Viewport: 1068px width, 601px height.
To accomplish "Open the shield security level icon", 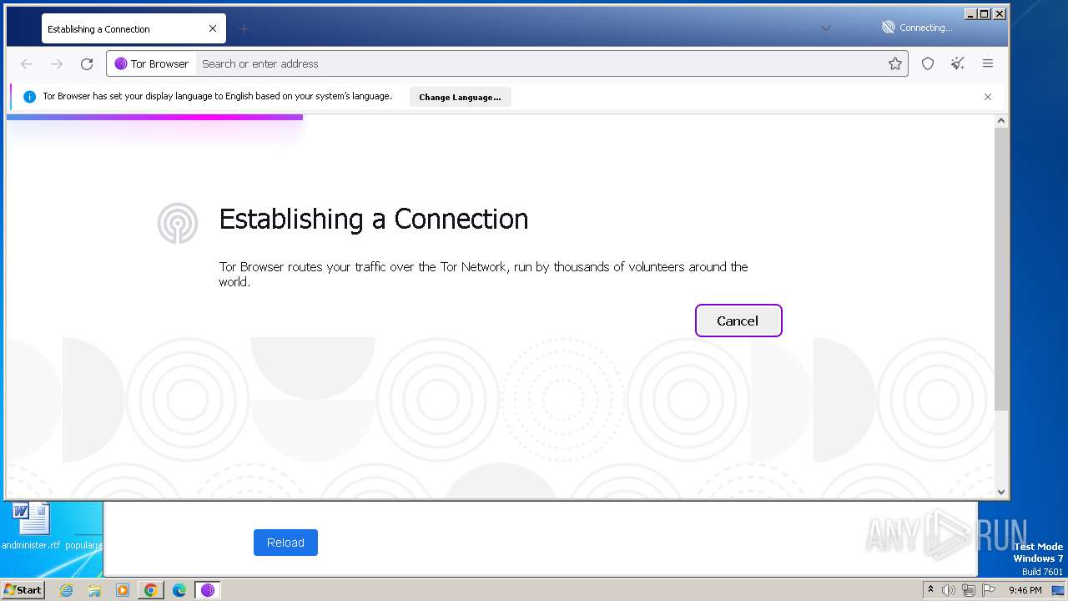I will (928, 63).
